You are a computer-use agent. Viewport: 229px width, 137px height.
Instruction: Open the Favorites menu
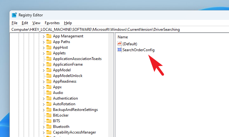[x=52, y=23]
